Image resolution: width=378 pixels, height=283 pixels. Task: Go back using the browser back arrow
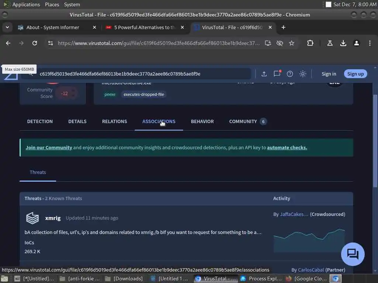click(x=8, y=43)
